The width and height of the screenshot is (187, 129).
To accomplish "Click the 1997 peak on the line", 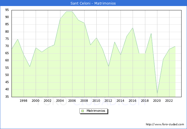I will [x=18, y=39].
